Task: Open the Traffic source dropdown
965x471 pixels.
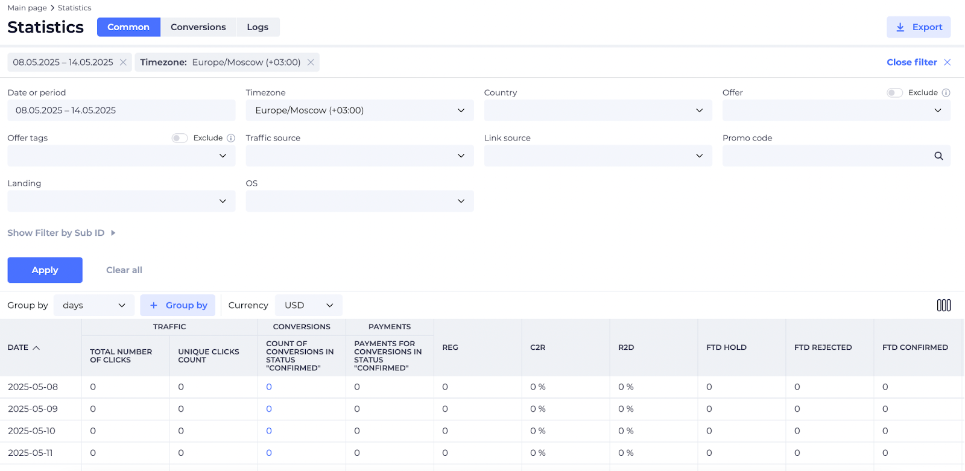Action: coord(359,156)
